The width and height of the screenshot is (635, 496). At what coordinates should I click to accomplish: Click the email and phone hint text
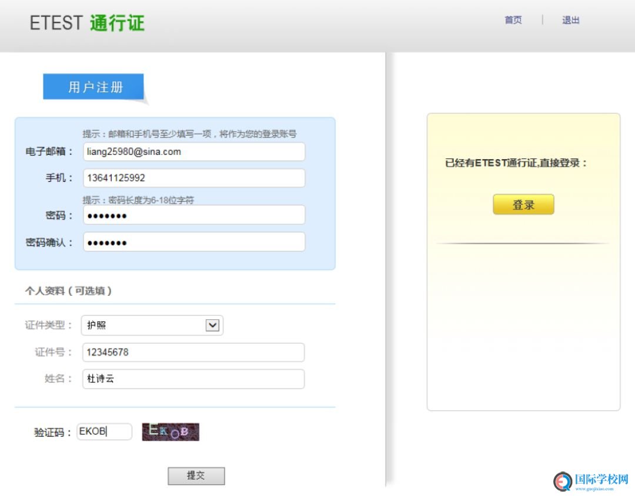(x=189, y=134)
